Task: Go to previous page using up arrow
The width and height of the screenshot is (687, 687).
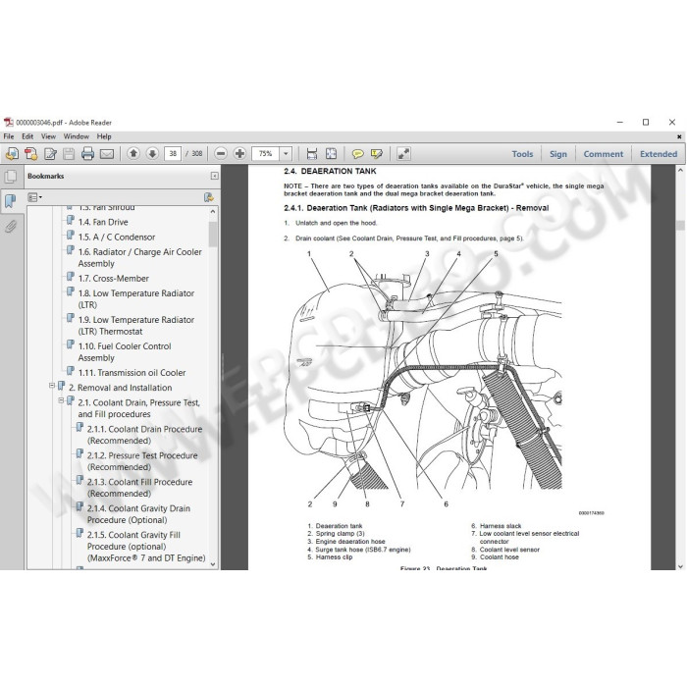Action: tap(133, 154)
